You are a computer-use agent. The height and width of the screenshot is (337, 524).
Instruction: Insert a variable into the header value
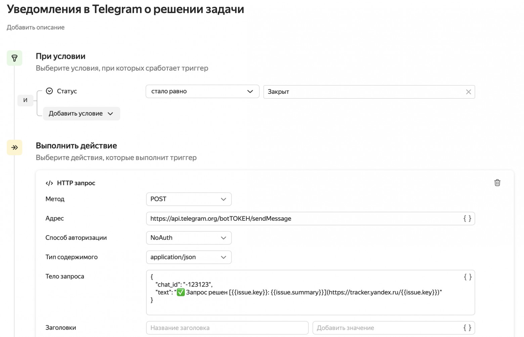click(x=467, y=328)
